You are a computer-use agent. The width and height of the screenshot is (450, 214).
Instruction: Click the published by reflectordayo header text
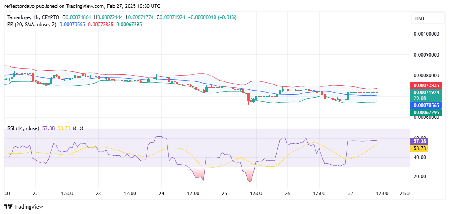tap(82, 6)
